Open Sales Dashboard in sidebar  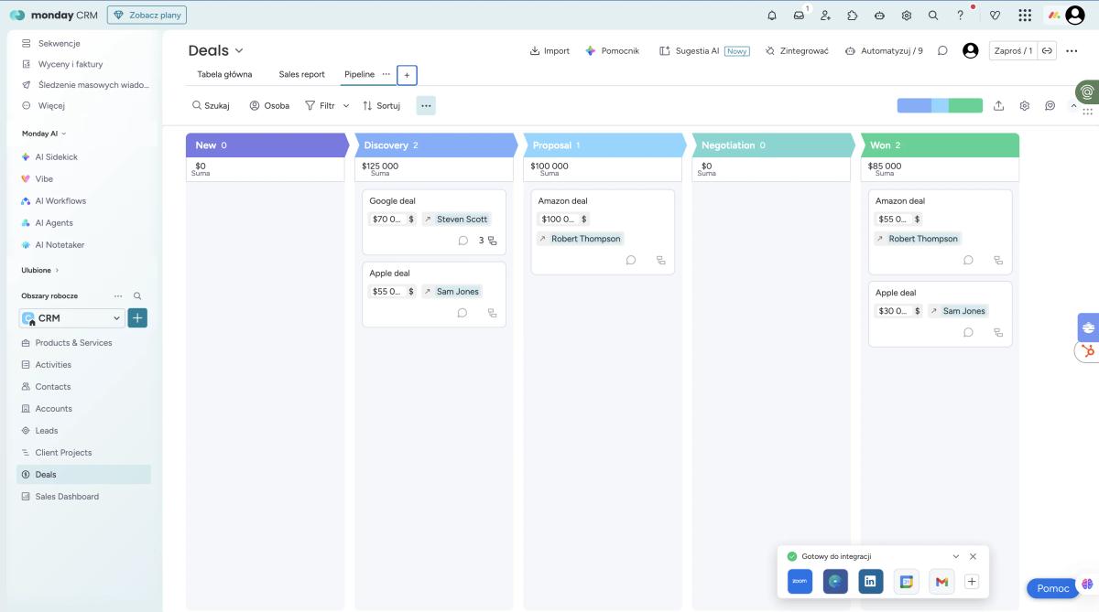click(84, 497)
